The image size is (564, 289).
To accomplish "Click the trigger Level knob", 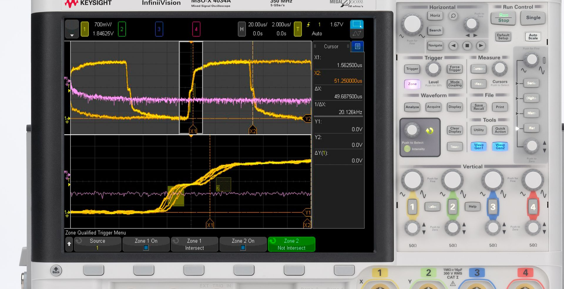I will (433, 69).
